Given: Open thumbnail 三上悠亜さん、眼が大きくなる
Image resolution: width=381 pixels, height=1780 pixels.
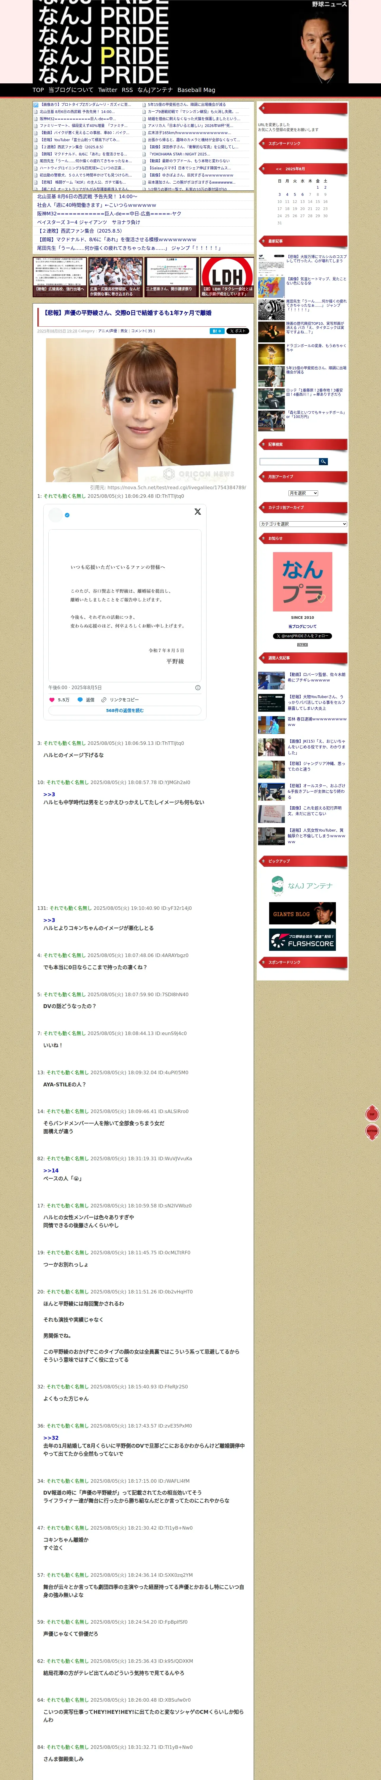Looking at the screenshot, I should (171, 277).
